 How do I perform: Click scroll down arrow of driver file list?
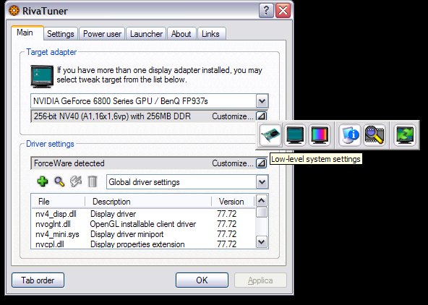pos(262,241)
